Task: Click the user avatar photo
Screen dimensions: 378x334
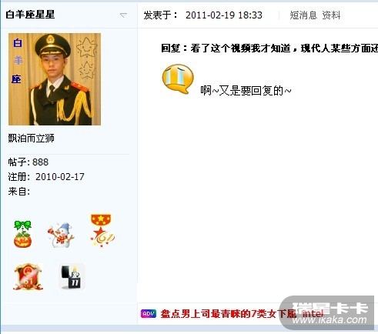Action: tap(55, 79)
